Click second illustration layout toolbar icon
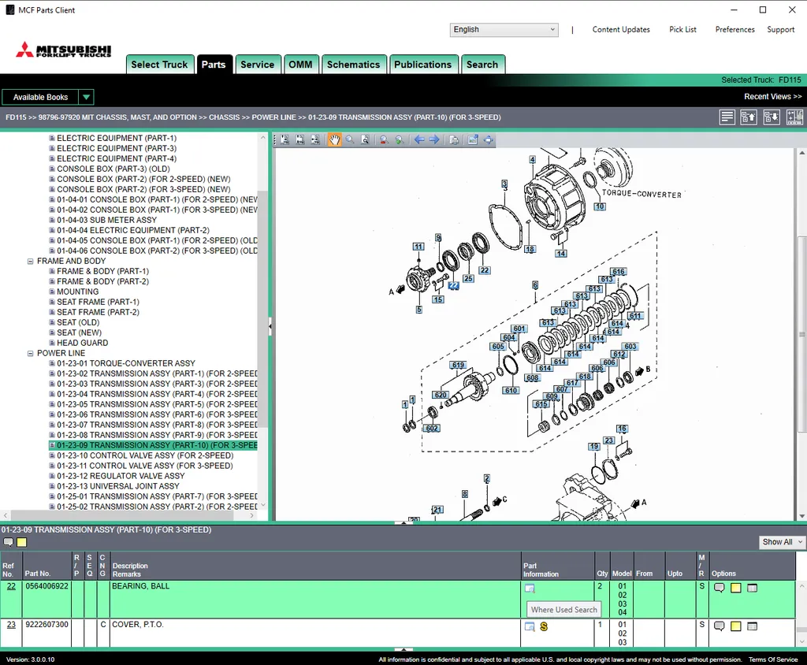Screen dimensions: 807x665 coord(300,139)
